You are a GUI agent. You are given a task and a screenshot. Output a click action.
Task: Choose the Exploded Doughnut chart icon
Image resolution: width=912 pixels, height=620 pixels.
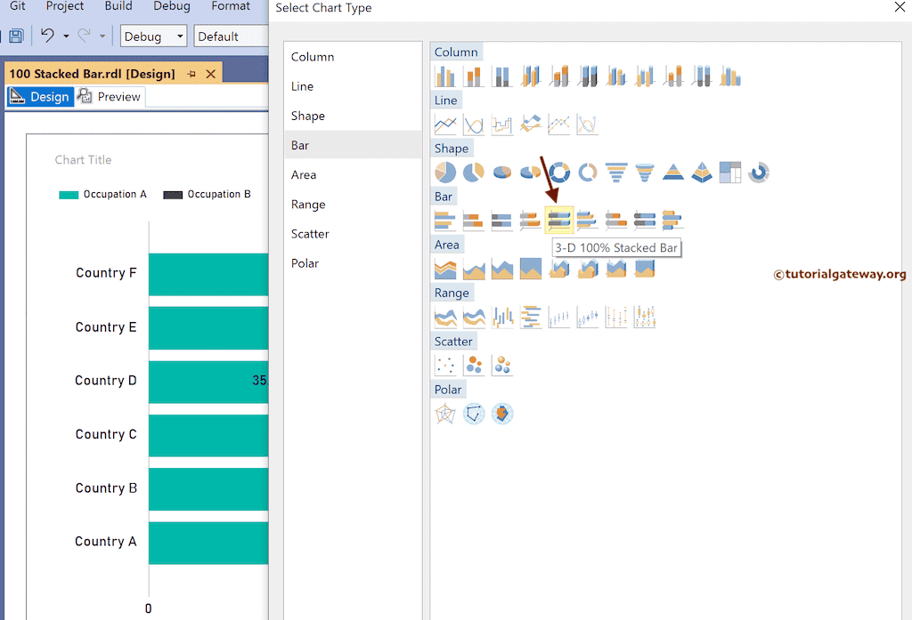pyautogui.click(x=588, y=173)
